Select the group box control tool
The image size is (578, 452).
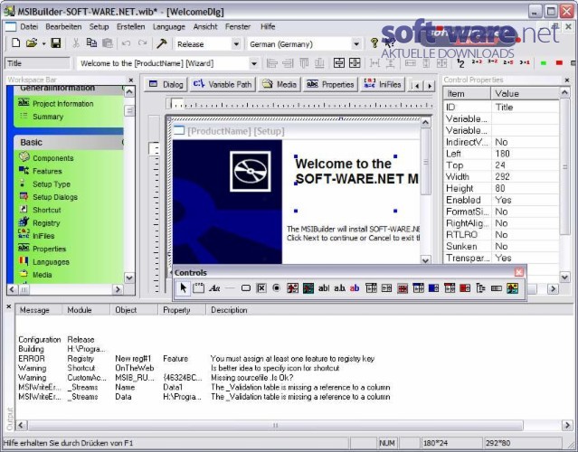pos(199,288)
